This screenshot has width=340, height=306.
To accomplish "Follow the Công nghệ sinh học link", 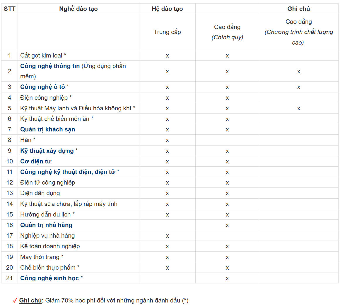I will [49, 278].
